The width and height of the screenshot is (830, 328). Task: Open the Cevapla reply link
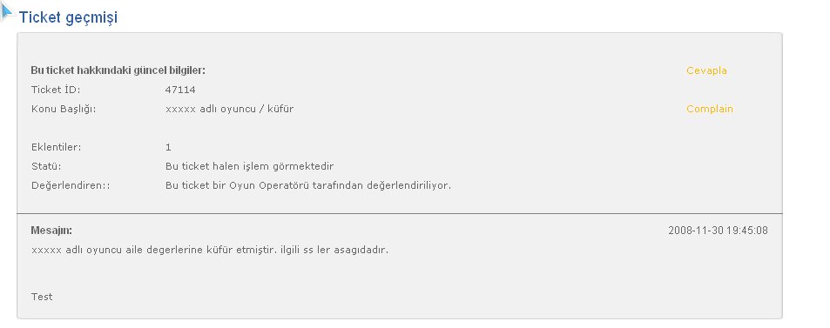(x=706, y=70)
